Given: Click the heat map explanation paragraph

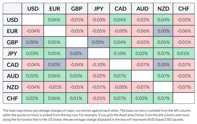Looking at the screenshot, I should [x=98, y=115].
